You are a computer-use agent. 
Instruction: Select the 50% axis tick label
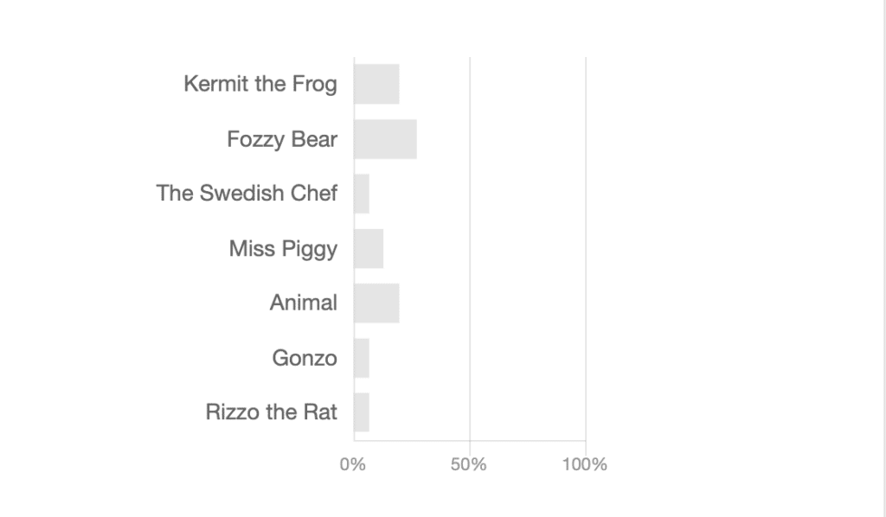tap(468, 465)
